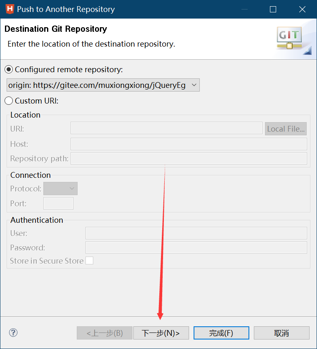Focus the URI text field
The width and height of the screenshot is (317, 349).
(x=166, y=128)
